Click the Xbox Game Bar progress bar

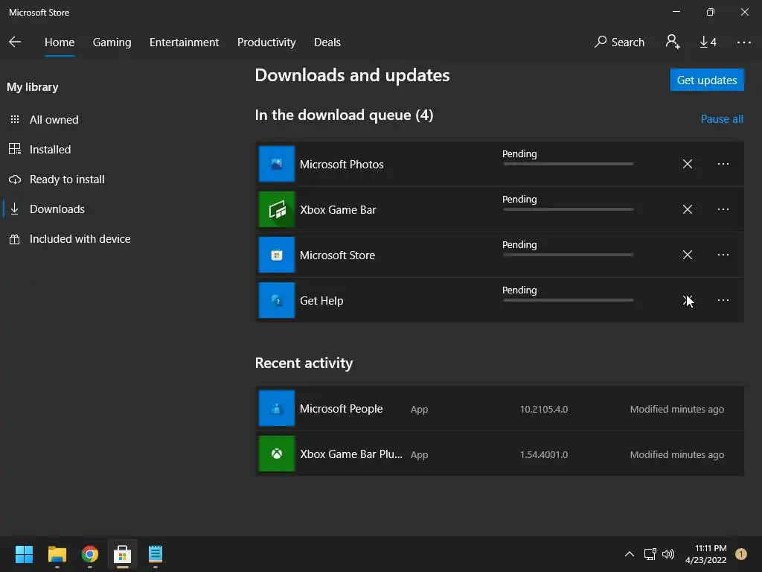click(568, 209)
